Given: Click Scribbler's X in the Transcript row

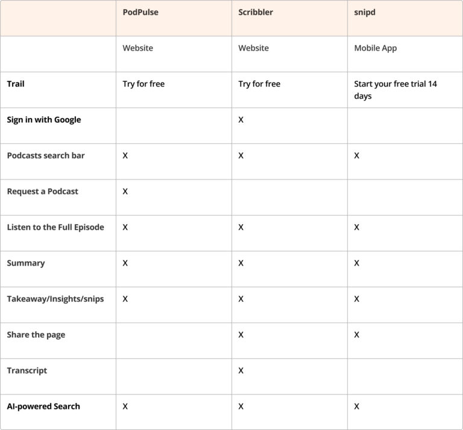Looking at the screenshot, I should [x=241, y=370].
